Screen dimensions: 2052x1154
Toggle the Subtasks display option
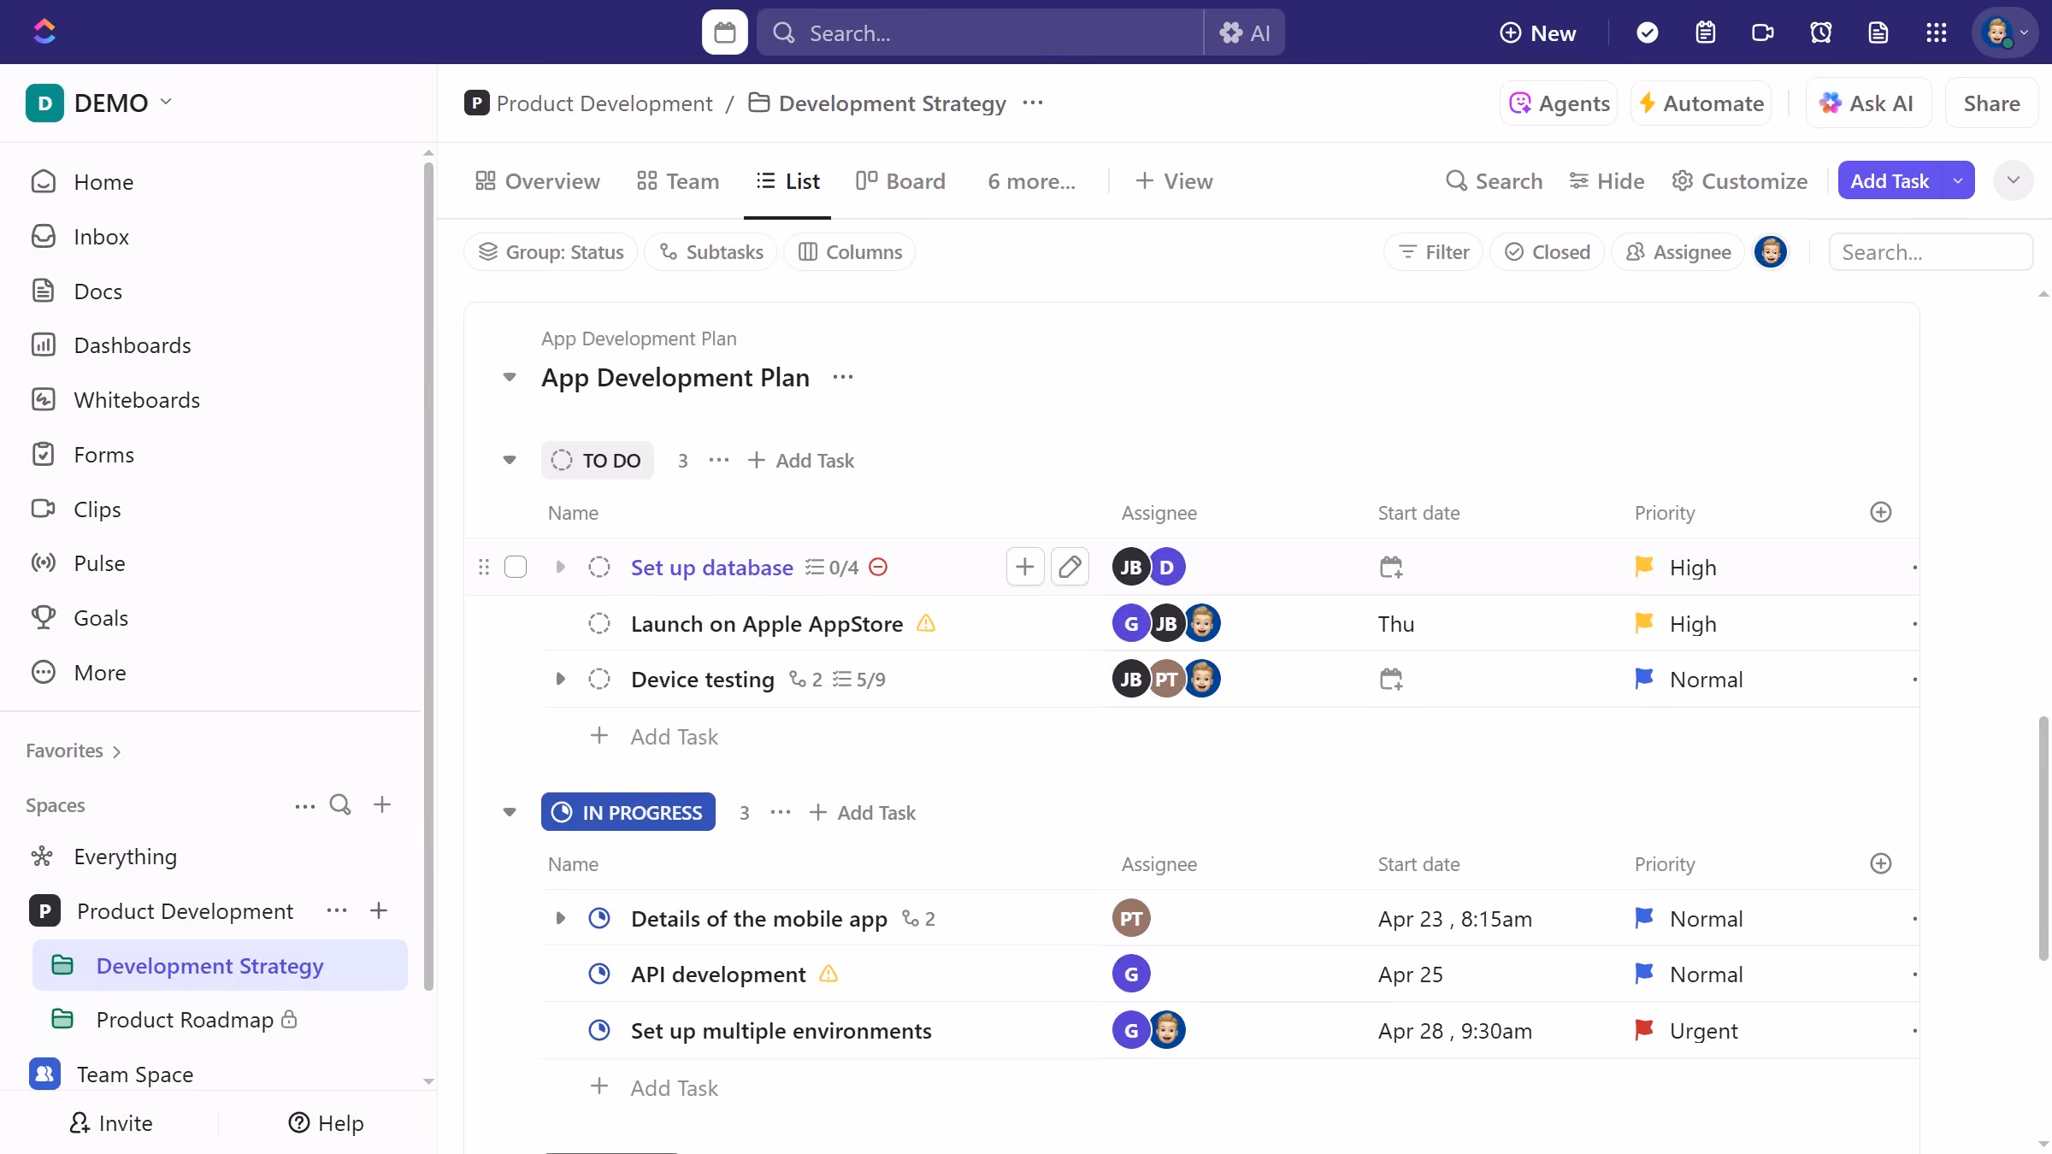pos(711,252)
